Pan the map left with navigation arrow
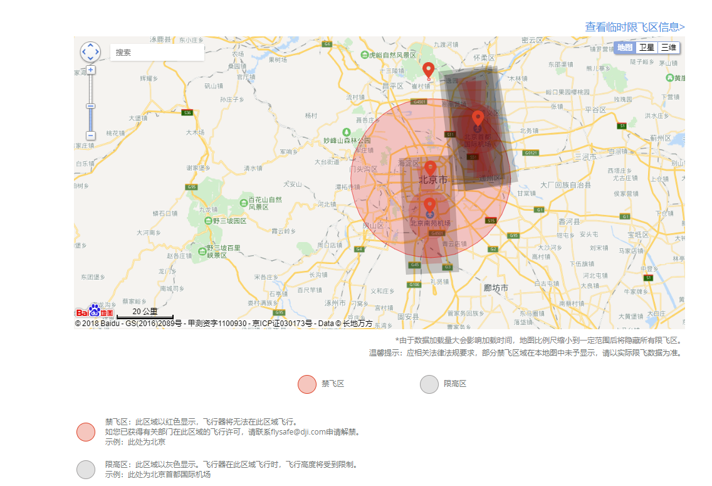Image resolution: width=712 pixels, height=486 pixels. [x=84, y=53]
